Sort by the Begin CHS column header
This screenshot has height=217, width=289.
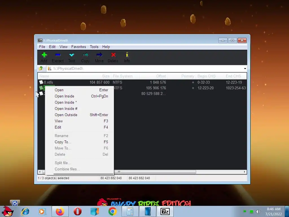pos(210,76)
